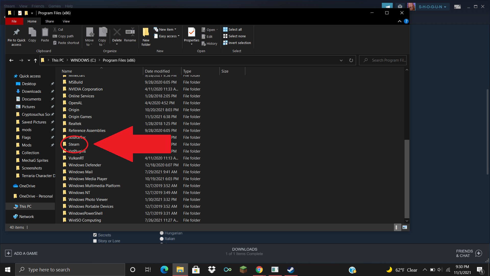Click the Paste clipboard icon
Image resolution: width=490 pixels, height=276 pixels.
tap(45, 32)
